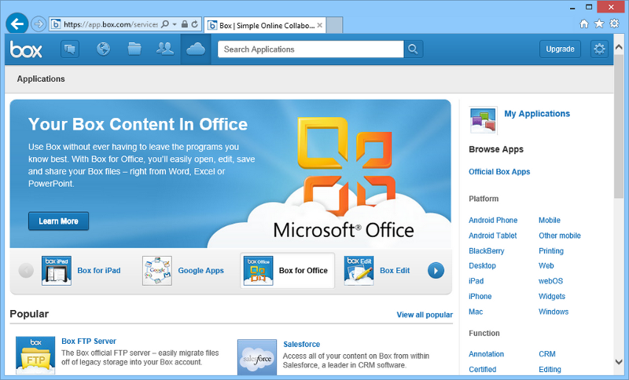Open the My Applications link
This screenshot has height=380, width=629.
click(x=536, y=114)
